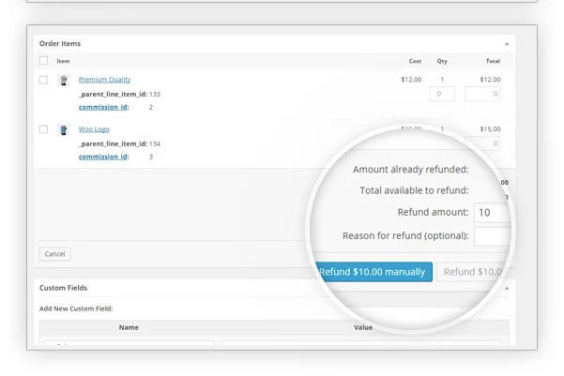Select the $12.00 cost of Premium Quality
564x376 pixels.
pyautogui.click(x=411, y=80)
